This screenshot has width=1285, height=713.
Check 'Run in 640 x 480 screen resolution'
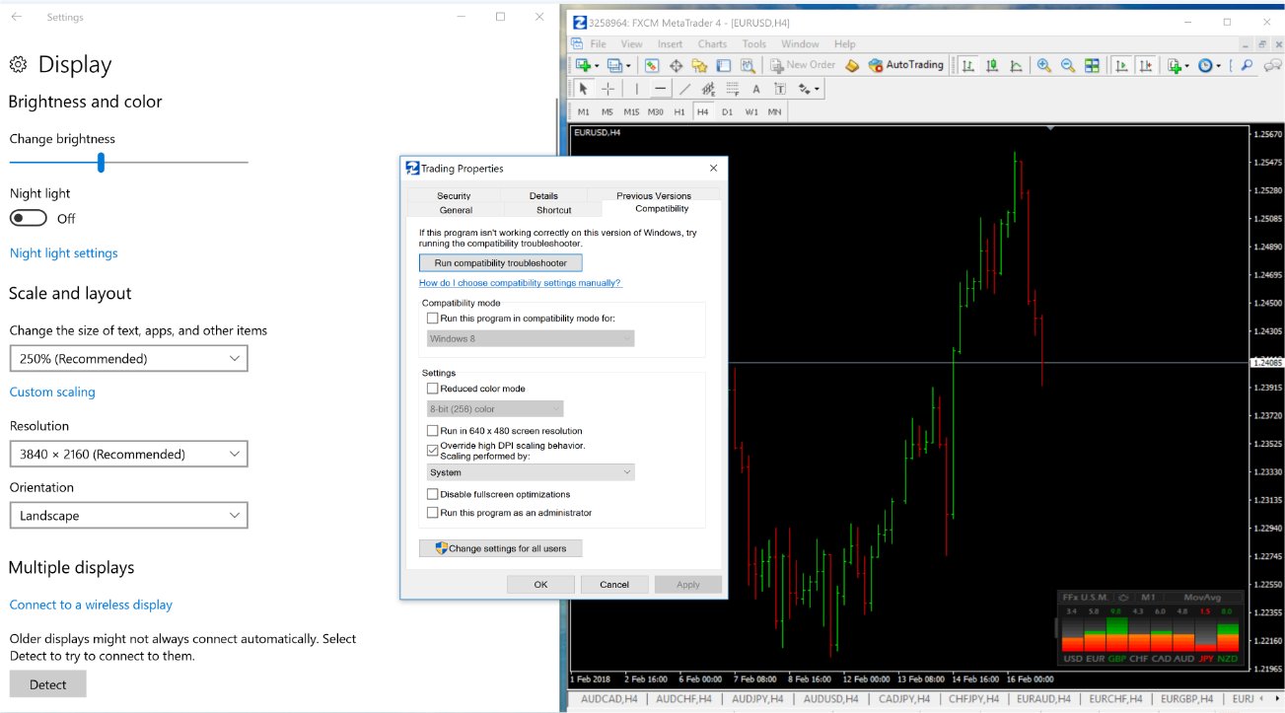click(x=432, y=431)
